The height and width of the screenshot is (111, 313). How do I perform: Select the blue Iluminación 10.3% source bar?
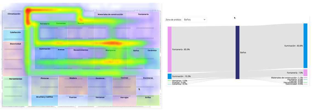click(x=170, y=76)
